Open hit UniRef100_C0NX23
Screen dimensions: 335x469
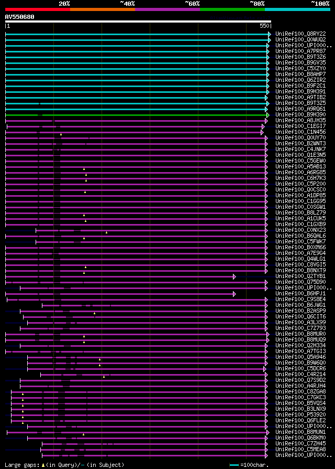tap(300, 230)
